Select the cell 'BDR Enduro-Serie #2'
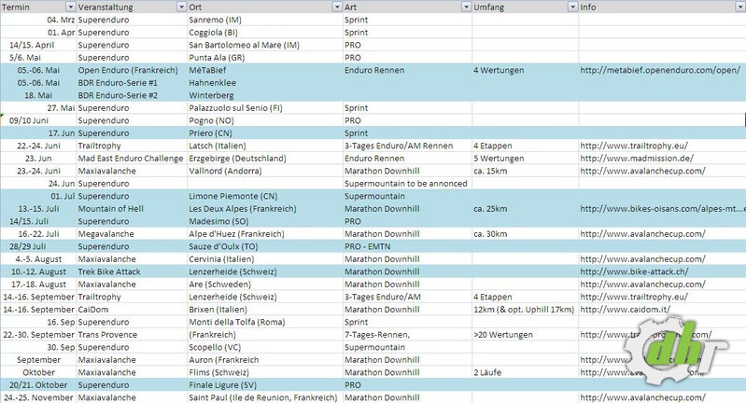746x403 pixels. click(x=132, y=95)
